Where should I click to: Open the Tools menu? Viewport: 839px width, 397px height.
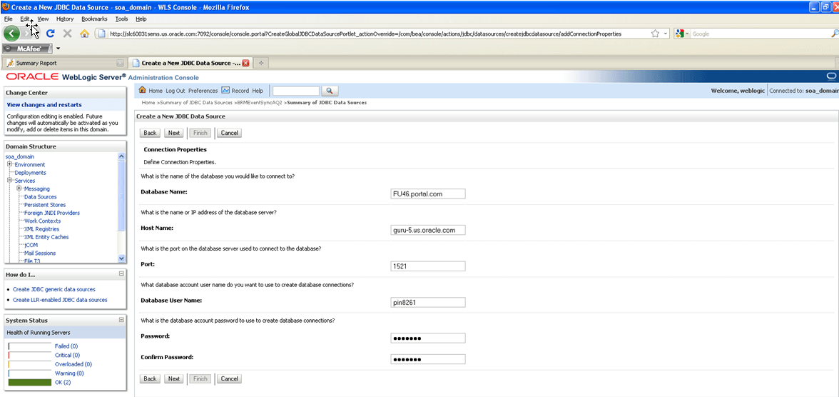(x=121, y=19)
